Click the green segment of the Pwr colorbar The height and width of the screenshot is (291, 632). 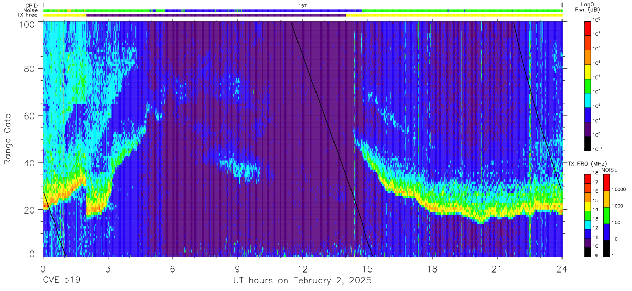(x=588, y=86)
